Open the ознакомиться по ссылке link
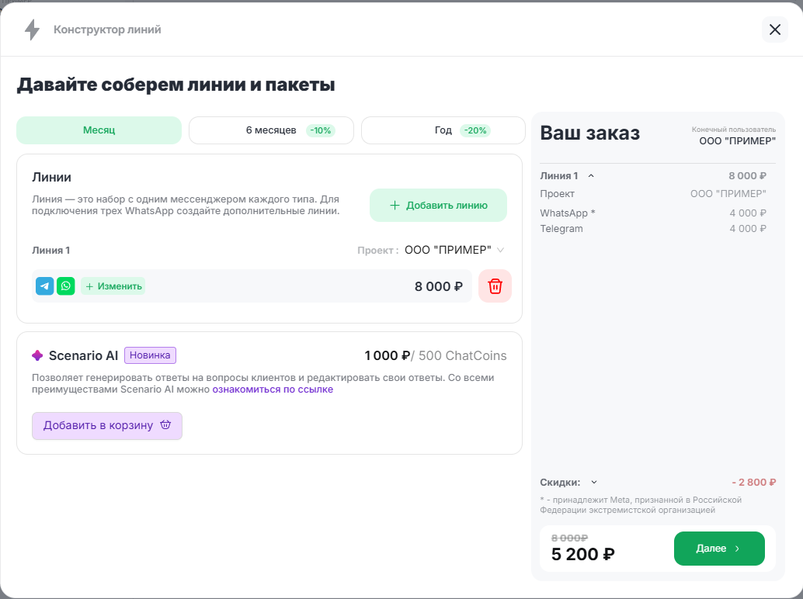This screenshot has height=599, width=803. [273, 390]
